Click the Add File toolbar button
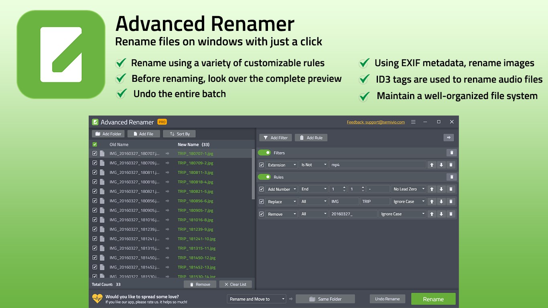 [144, 134]
